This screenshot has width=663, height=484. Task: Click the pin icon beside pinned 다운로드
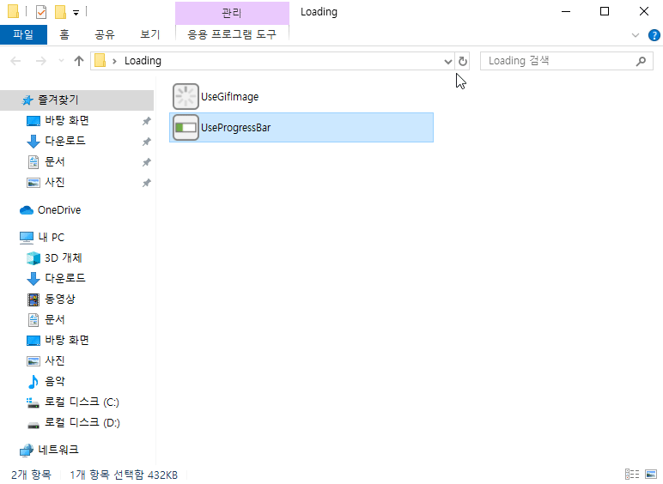pos(146,142)
